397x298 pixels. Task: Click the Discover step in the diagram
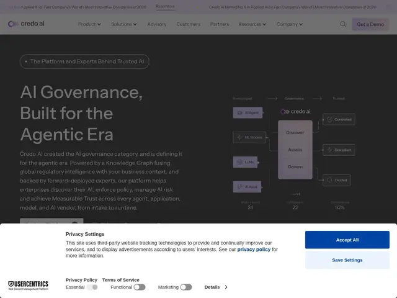(x=295, y=132)
